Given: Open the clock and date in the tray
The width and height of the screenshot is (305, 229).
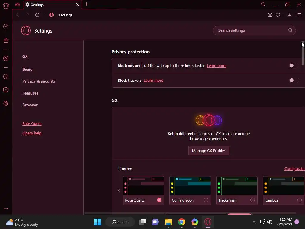Looking at the screenshot, I should click(284, 222).
